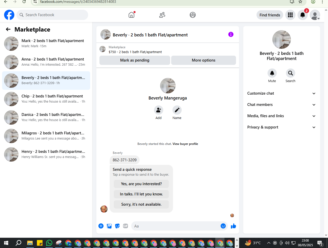Send quick response "Yes, are you interested?"
The image size is (328, 248).
click(141, 184)
